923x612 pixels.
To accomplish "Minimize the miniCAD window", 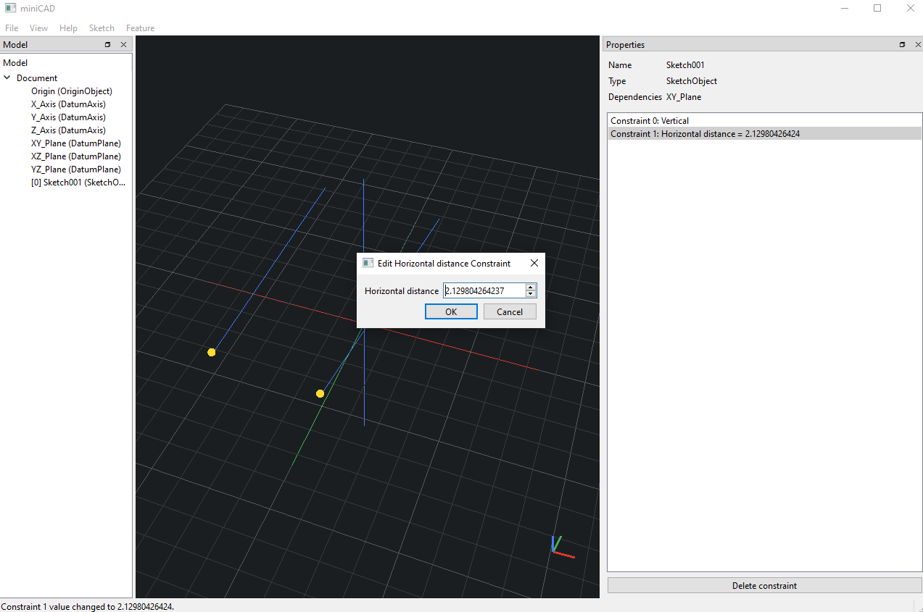I will 844,8.
